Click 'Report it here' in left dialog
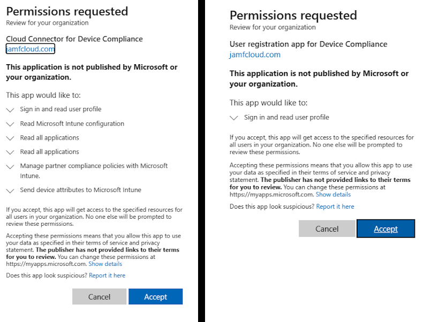 (x=107, y=275)
